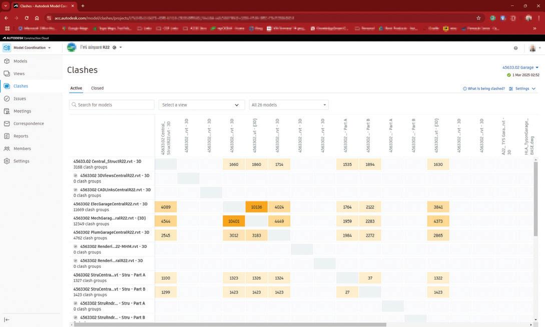The image size is (545, 327).
Task: Open the 1894 clash cell
Action: tap(370, 164)
